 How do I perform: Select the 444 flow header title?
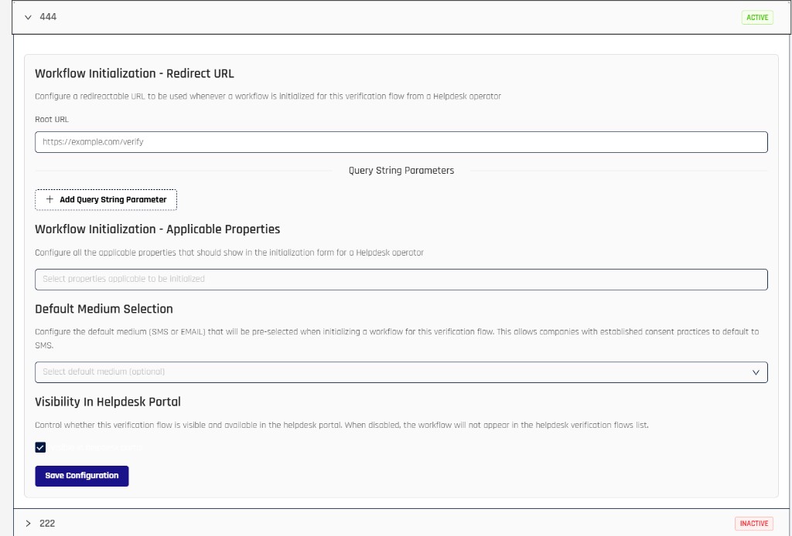48,17
